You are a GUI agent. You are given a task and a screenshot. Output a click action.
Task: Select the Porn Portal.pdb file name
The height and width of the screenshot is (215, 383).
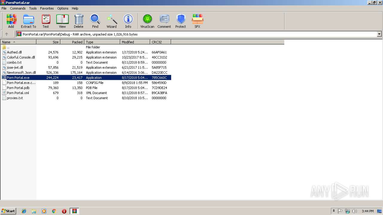[18, 88]
